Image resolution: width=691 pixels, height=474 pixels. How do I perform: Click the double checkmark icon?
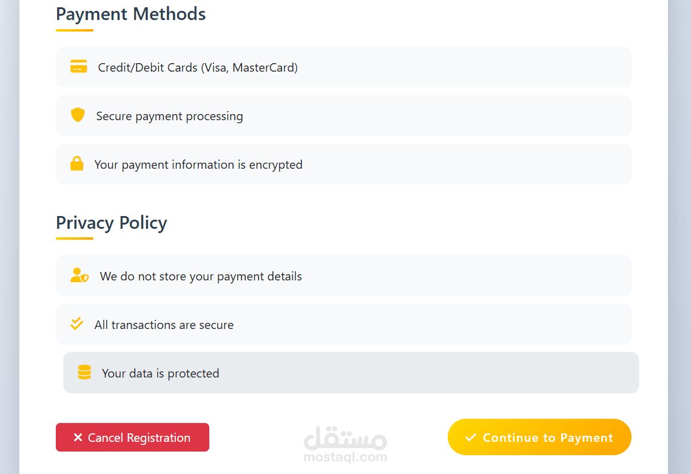point(77,323)
